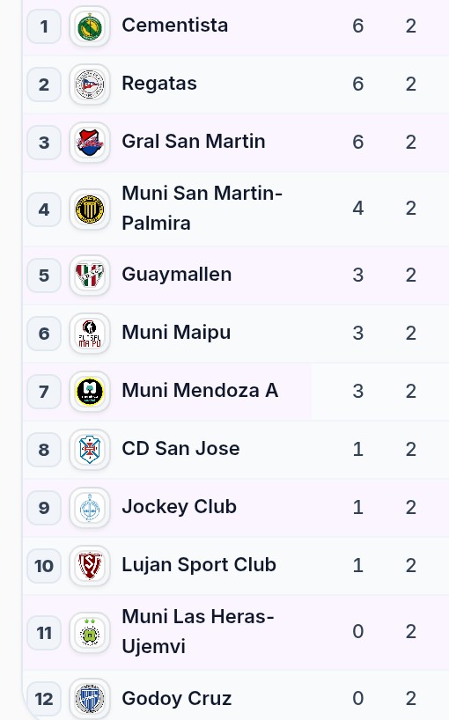This screenshot has height=720, width=449.
Task: Click the Muni San Martin-Palmira striped badge
Action: click(90, 209)
